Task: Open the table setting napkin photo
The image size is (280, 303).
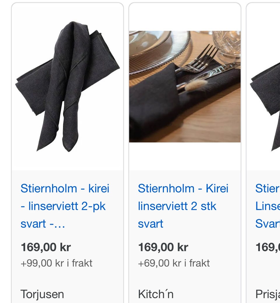Action: tap(185, 87)
